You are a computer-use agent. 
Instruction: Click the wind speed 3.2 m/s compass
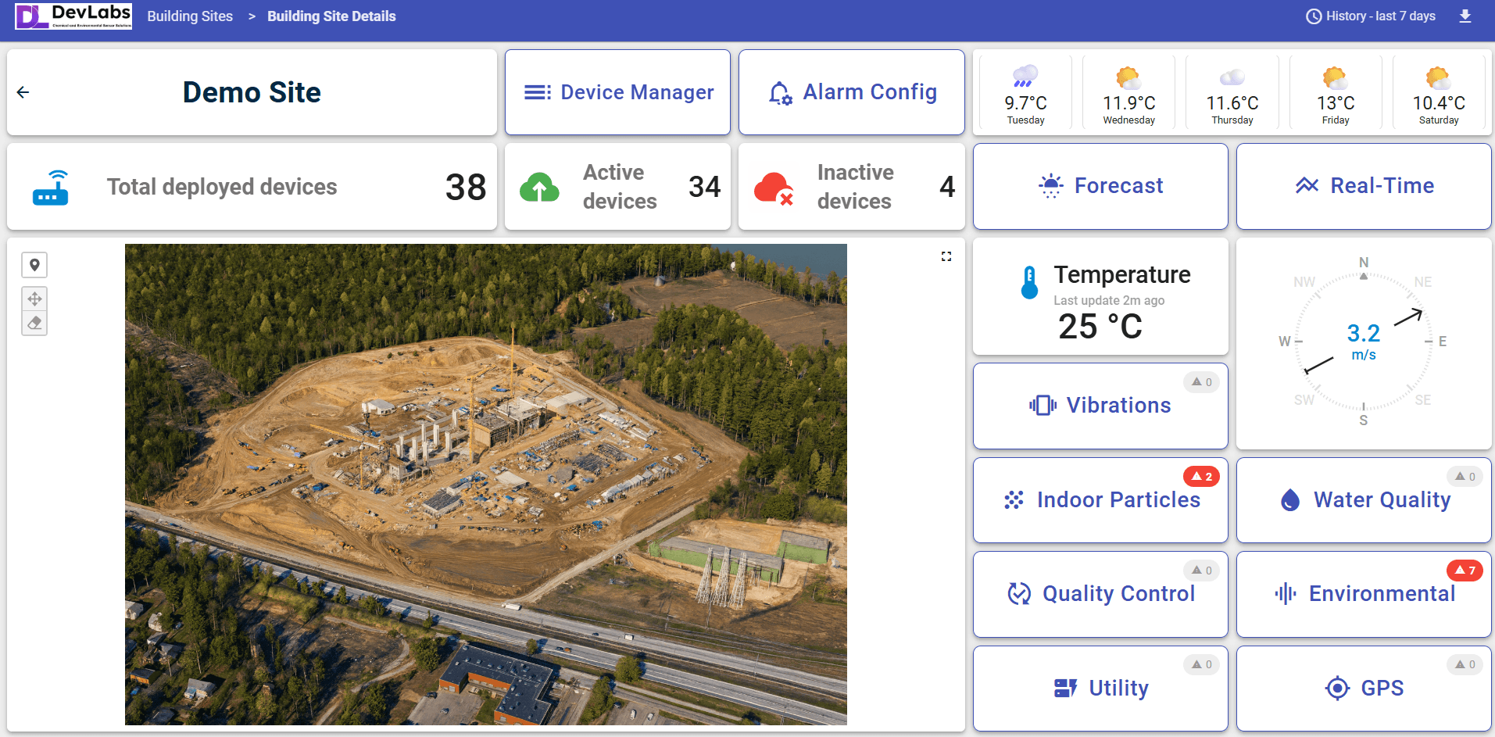pos(1364,342)
